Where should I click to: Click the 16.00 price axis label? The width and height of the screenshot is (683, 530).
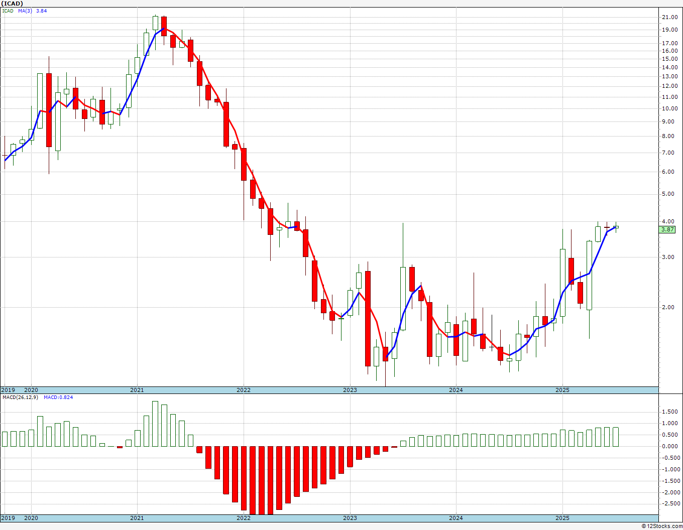click(x=670, y=51)
